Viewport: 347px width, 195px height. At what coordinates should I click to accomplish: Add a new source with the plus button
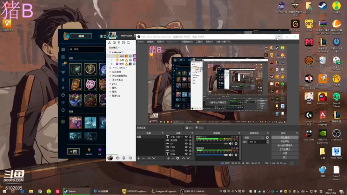pyautogui.click(x=168, y=158)
